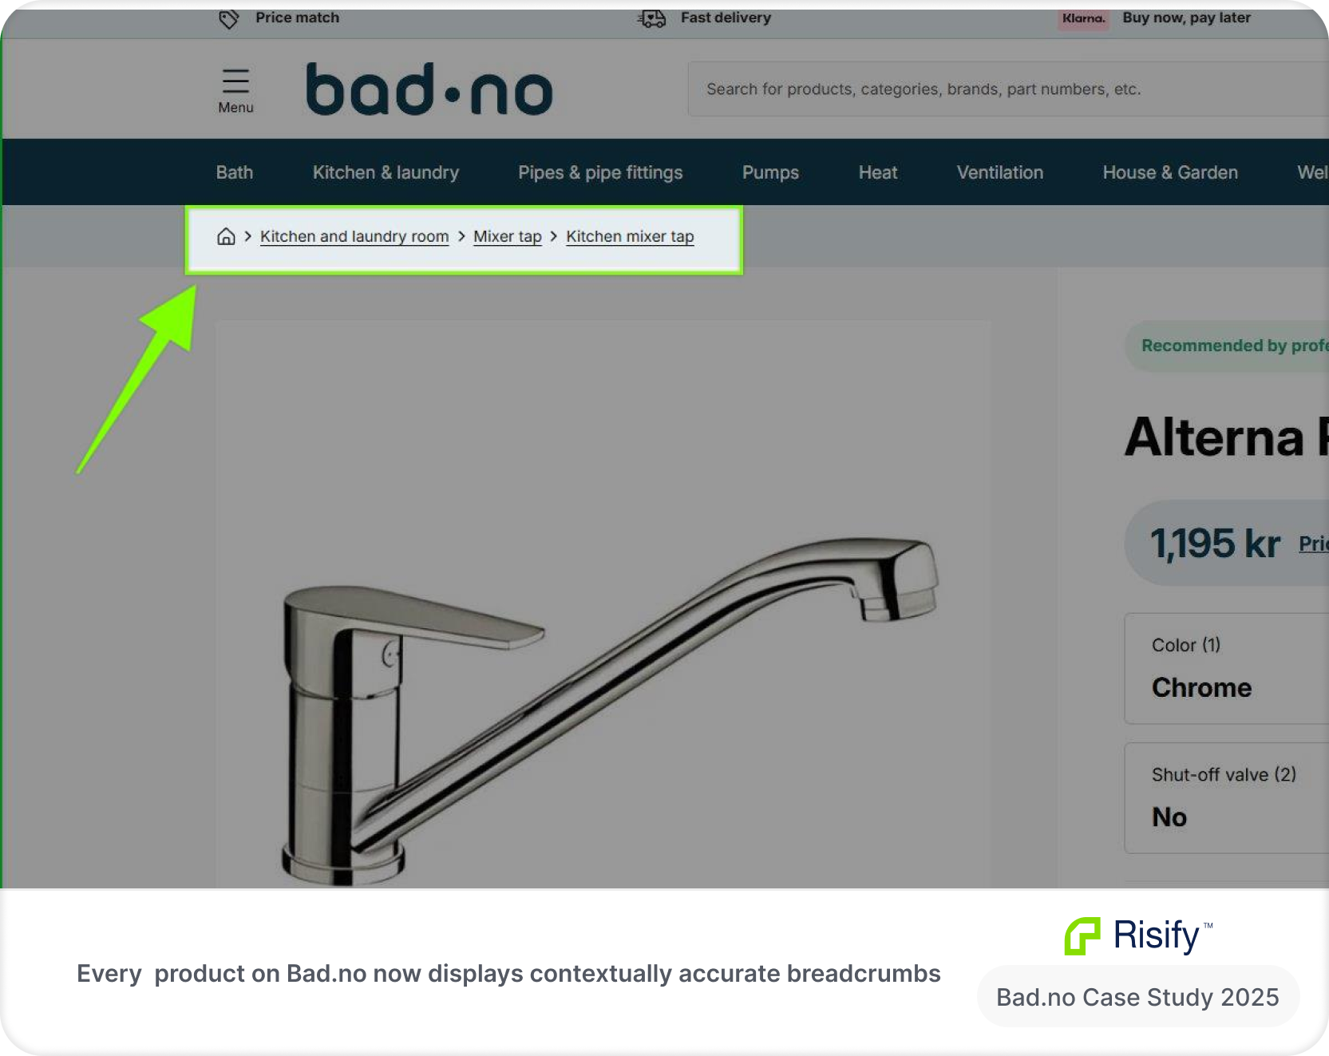Open the Heat category
Screen dimensions: 1329x1056
tap(878, 172)
